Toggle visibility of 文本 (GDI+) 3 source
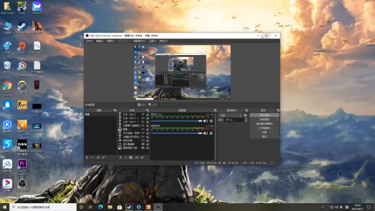The image size is (375, 211). [x=143, y=122]
